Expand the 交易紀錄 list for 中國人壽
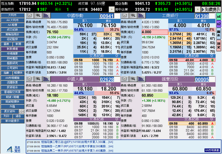Image resolution: width=222 pixels, height=154 pixels. [117, 119]
